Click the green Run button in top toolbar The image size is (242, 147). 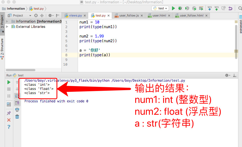pos(173,8)
